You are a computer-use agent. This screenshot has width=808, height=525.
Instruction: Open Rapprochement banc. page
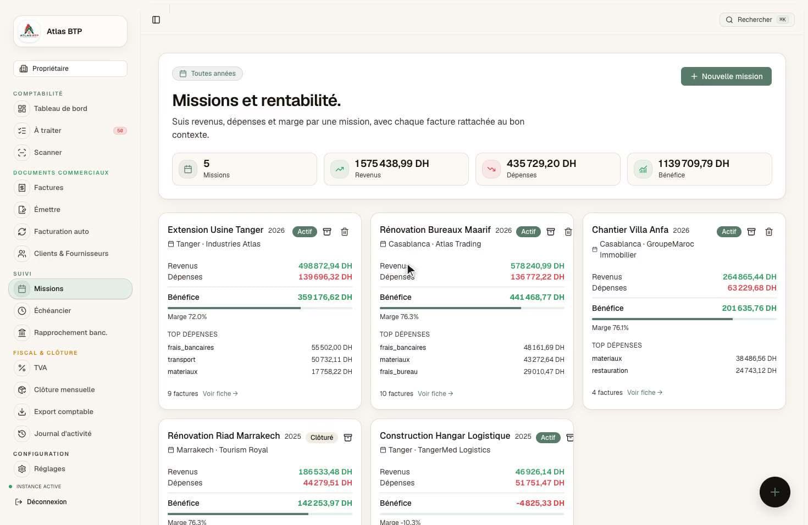70,333
